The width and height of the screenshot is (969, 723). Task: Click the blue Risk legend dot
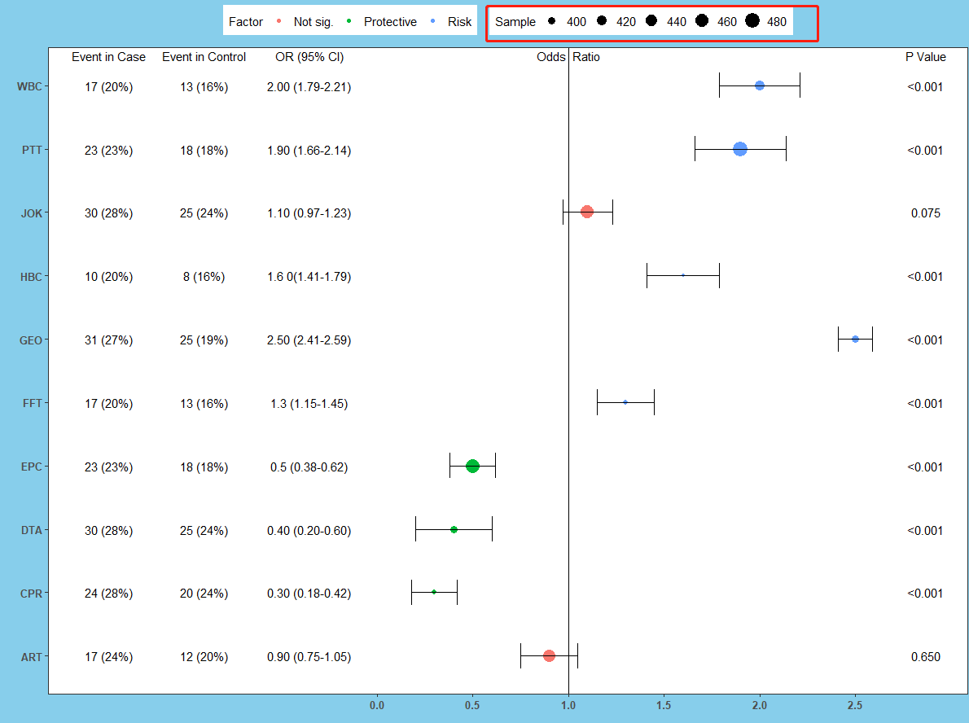432,21
